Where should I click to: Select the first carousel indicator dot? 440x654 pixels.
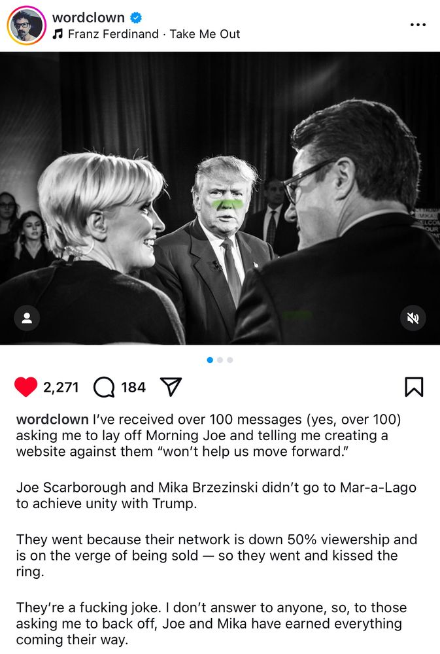pos(210,360)
